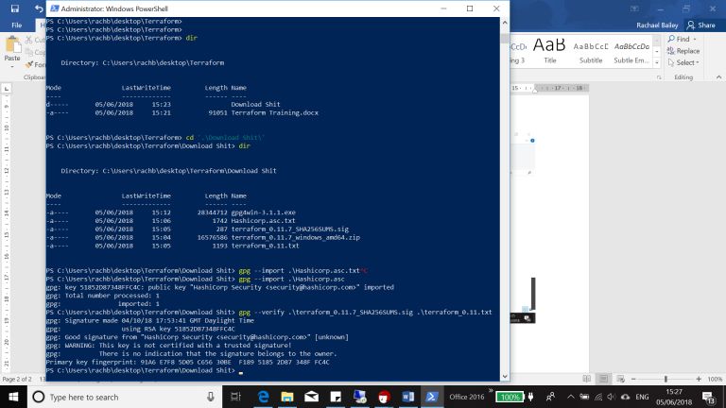Click the Find magnifier button
726x408 pixels.
point(679,40)
